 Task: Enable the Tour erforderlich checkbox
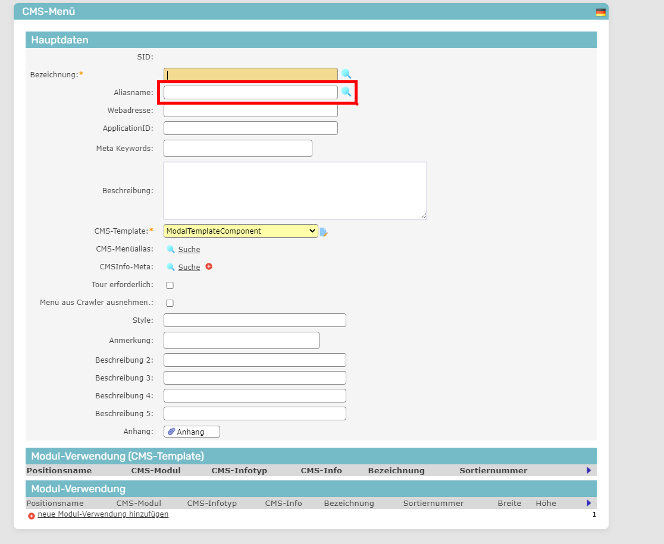pyautogui.click(x=170, y=285)
